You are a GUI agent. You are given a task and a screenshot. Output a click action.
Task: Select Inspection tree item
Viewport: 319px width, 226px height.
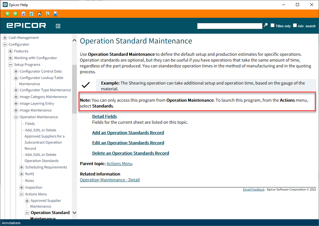tap(34, 187)
